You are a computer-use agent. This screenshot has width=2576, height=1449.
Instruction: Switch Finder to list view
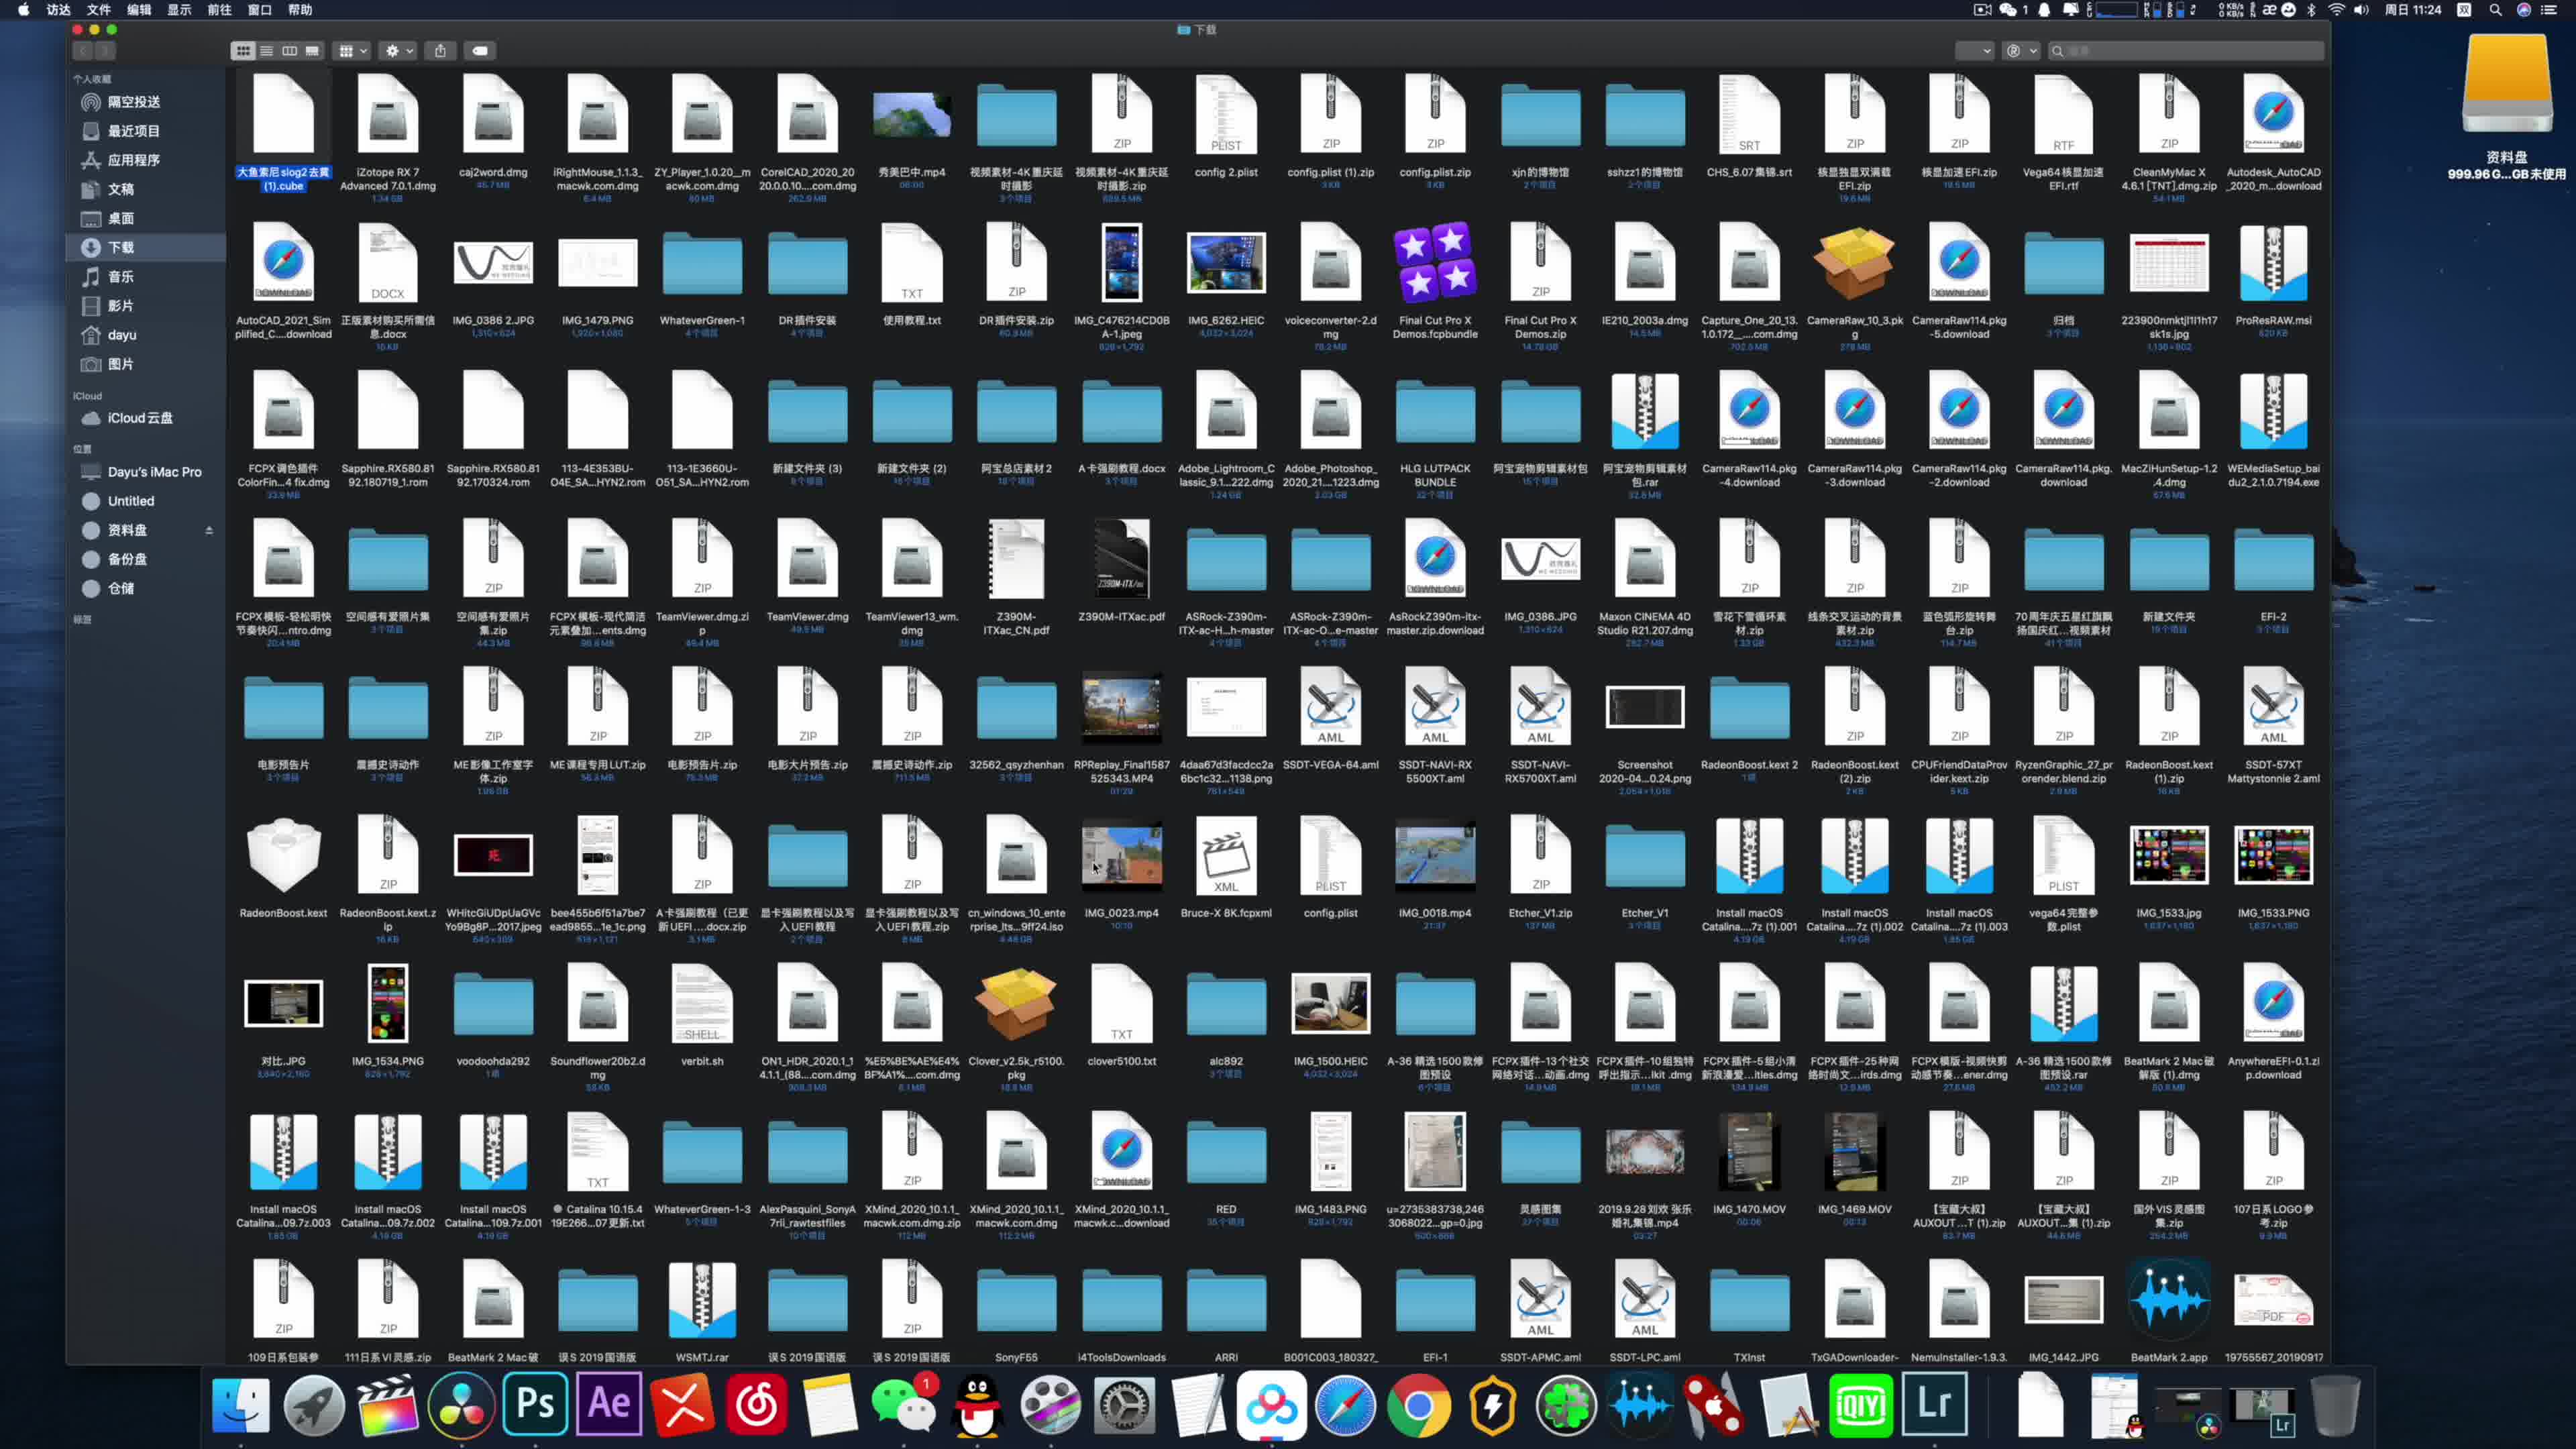click(266, 51)
